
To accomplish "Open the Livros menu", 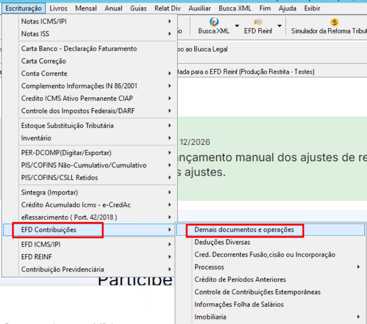I will [x=58, y=9].
